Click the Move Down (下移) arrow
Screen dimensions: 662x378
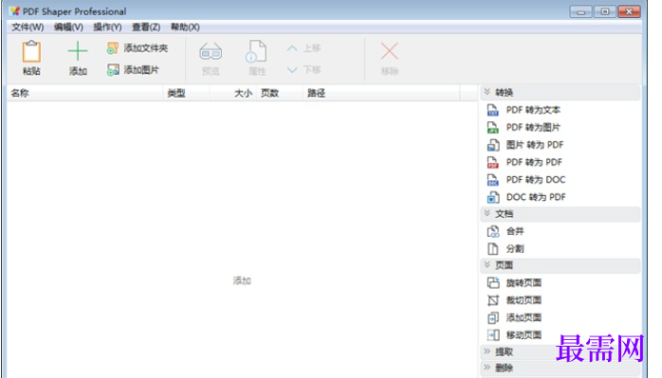coord(292,69)
